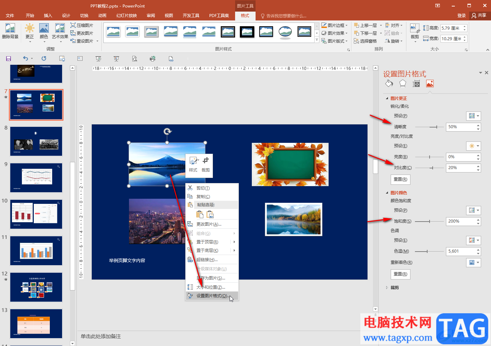Select slide 8 thumbnail
The width and height of the screenshot is (491, 346).
[x=36, y=141]
